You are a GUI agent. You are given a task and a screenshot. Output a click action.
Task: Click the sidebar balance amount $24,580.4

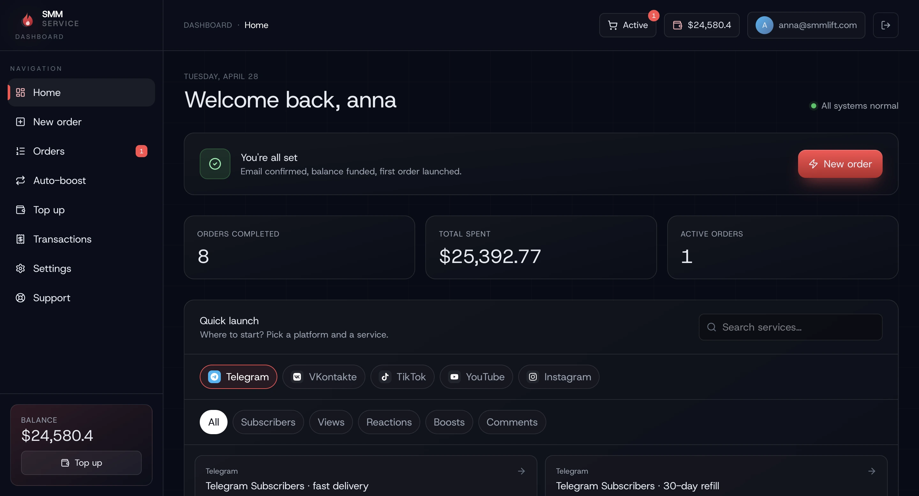[57, 435]
